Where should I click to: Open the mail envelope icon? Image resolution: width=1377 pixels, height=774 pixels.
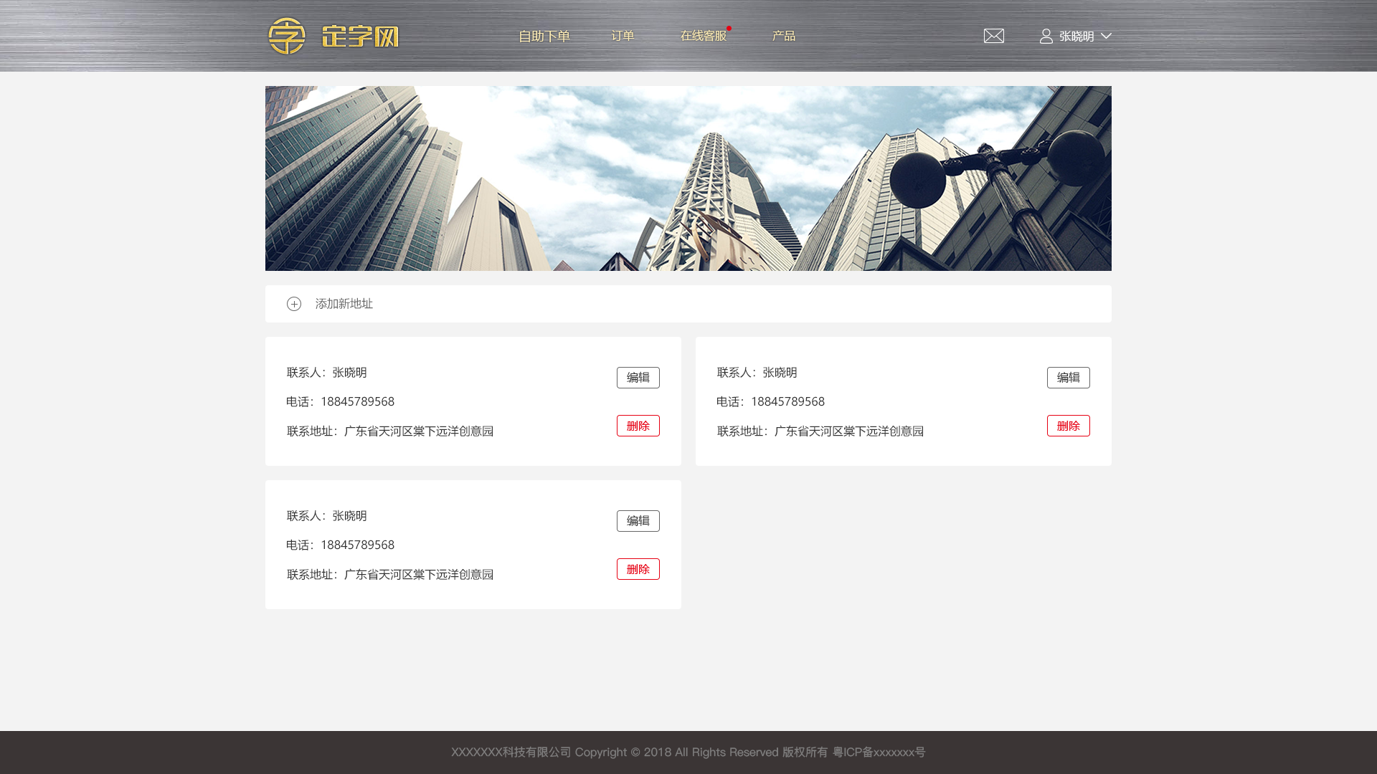pos(994,36)
